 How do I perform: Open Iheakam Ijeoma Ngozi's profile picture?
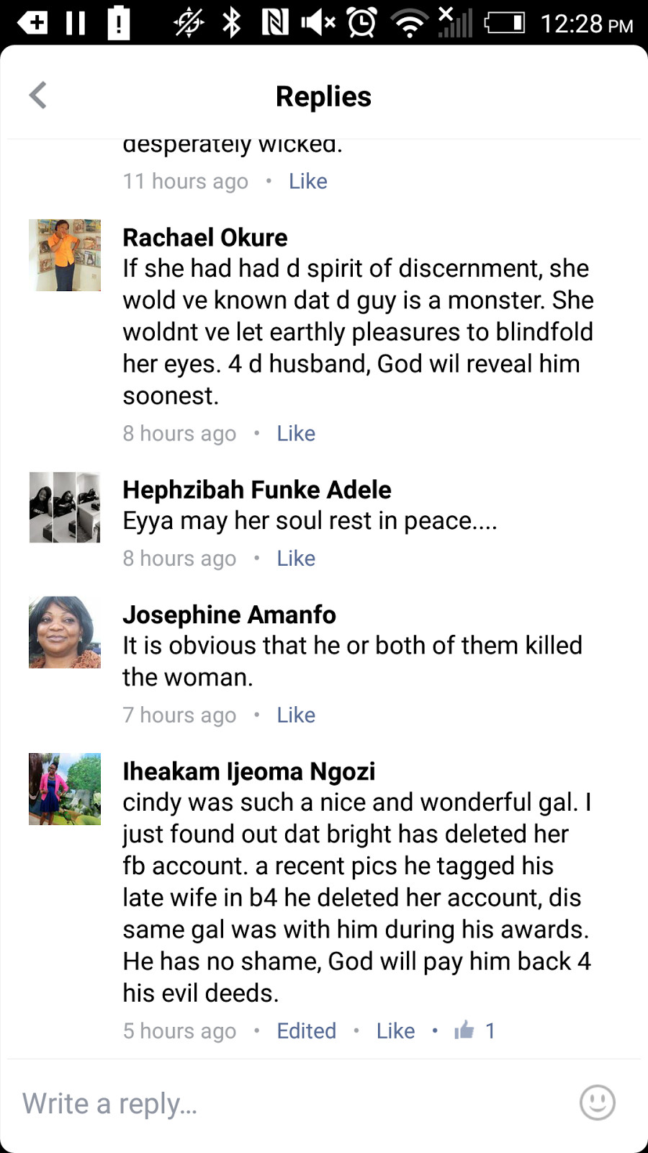pos(65,789)
